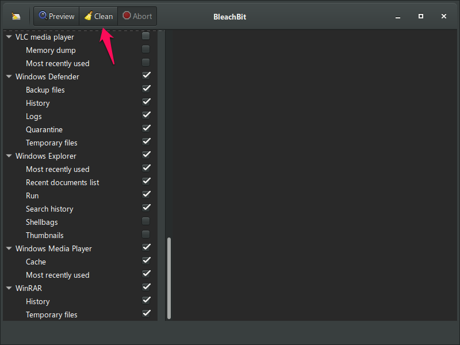Select the Search history item

coord(49,209)
